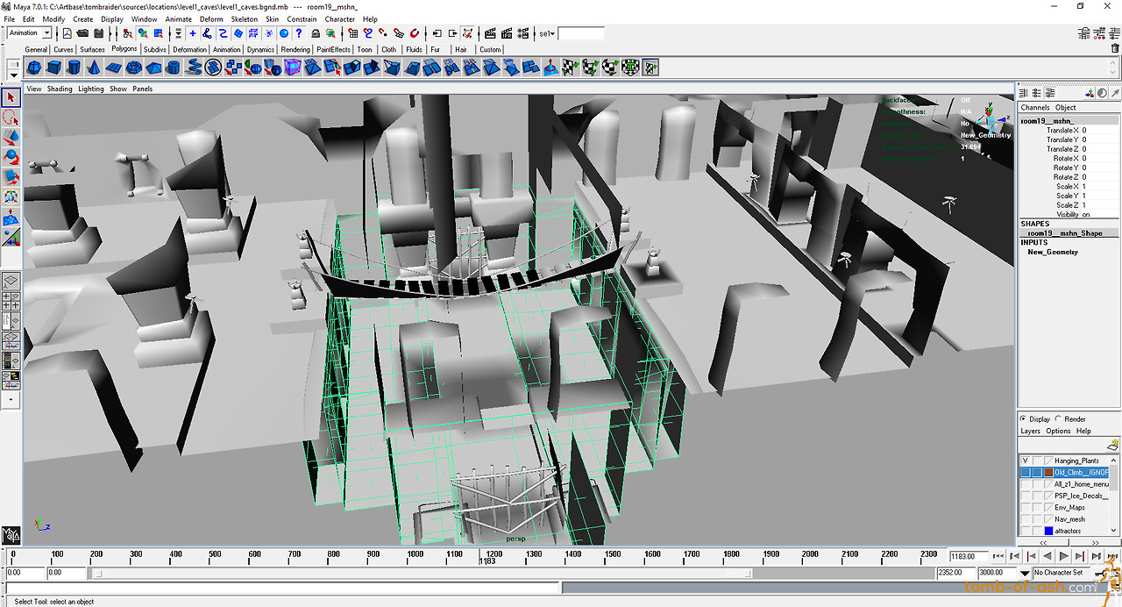Open the character set dropdown arrow
Image resolution: width=1122 pixels, height=607 pixels.
(1026, 574)
